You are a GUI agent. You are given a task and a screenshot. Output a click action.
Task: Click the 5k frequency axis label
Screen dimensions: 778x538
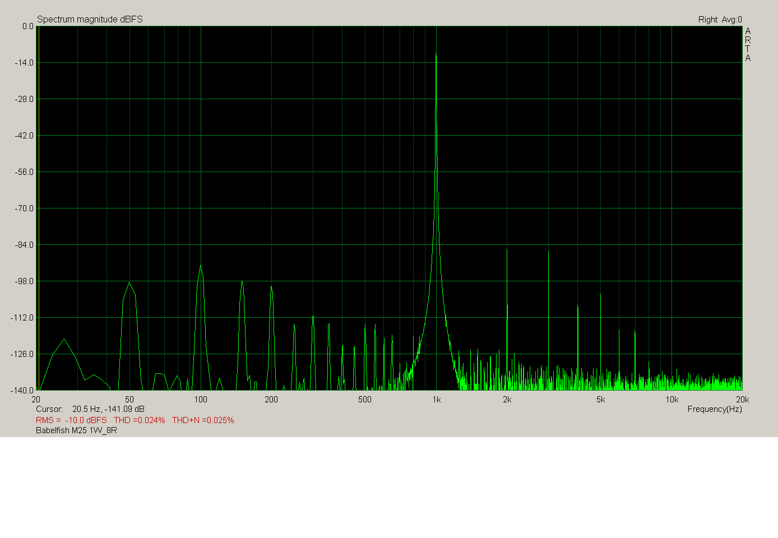(x=600, y=400)
